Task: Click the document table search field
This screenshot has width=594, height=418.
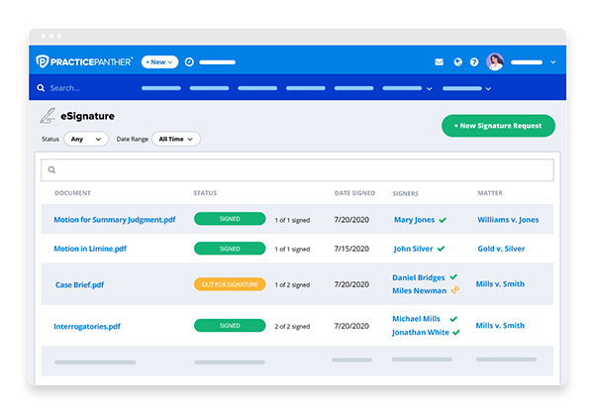Action: 297,169
